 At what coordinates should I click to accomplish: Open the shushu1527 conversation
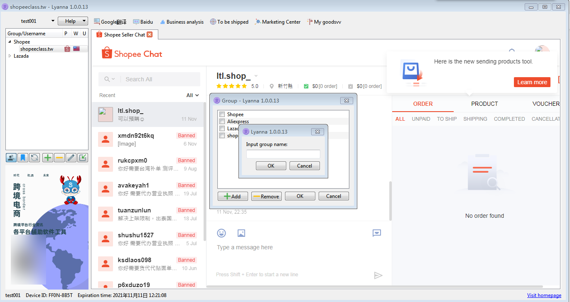click(x=148, y=239)
